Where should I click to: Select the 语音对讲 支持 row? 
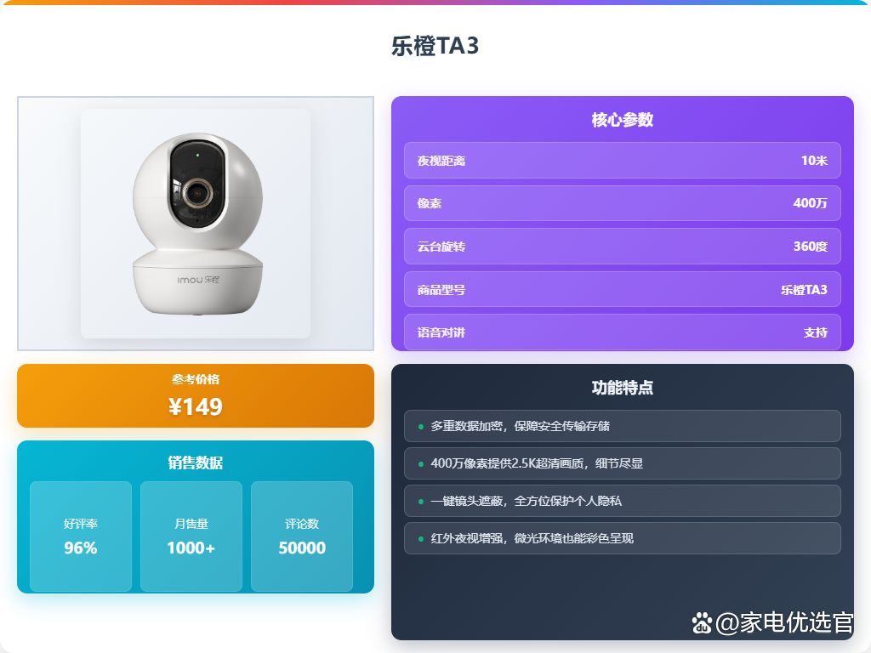coord(622,332)
